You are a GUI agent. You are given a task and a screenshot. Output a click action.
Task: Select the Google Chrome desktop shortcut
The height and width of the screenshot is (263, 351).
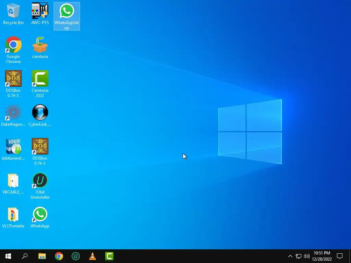(x=13, y=50)
